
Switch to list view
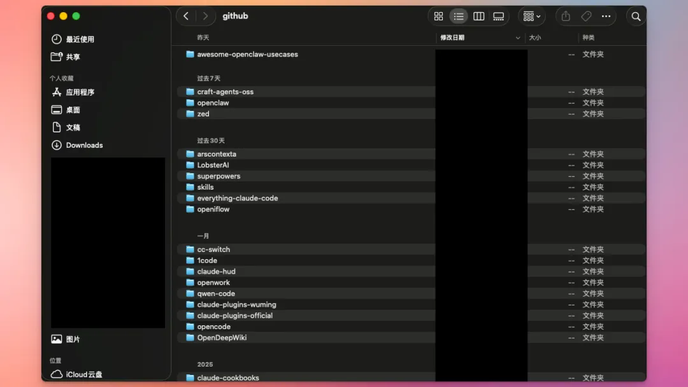coord(459,16)
